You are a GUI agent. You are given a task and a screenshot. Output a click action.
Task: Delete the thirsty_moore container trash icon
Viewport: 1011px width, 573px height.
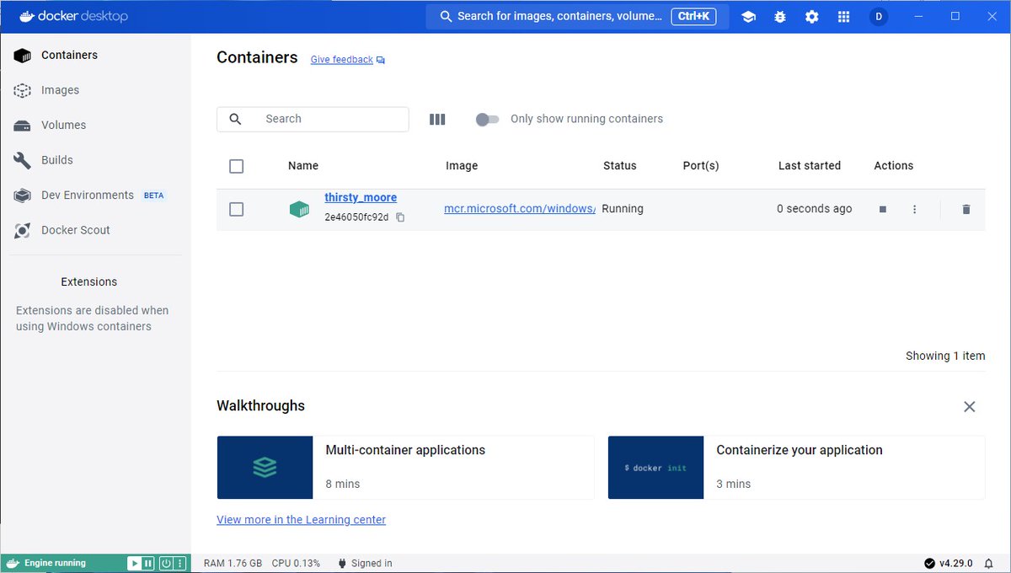click(x=966, y=209)
